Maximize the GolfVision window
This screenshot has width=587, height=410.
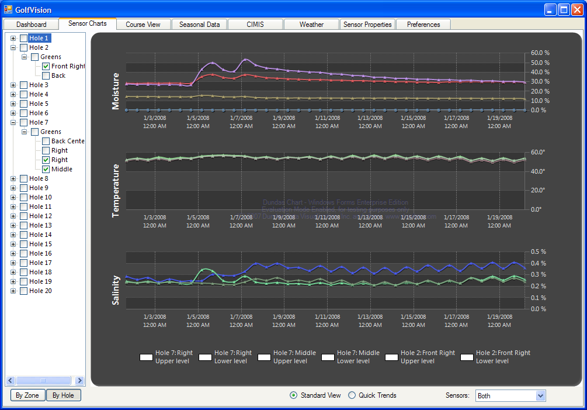564,10
